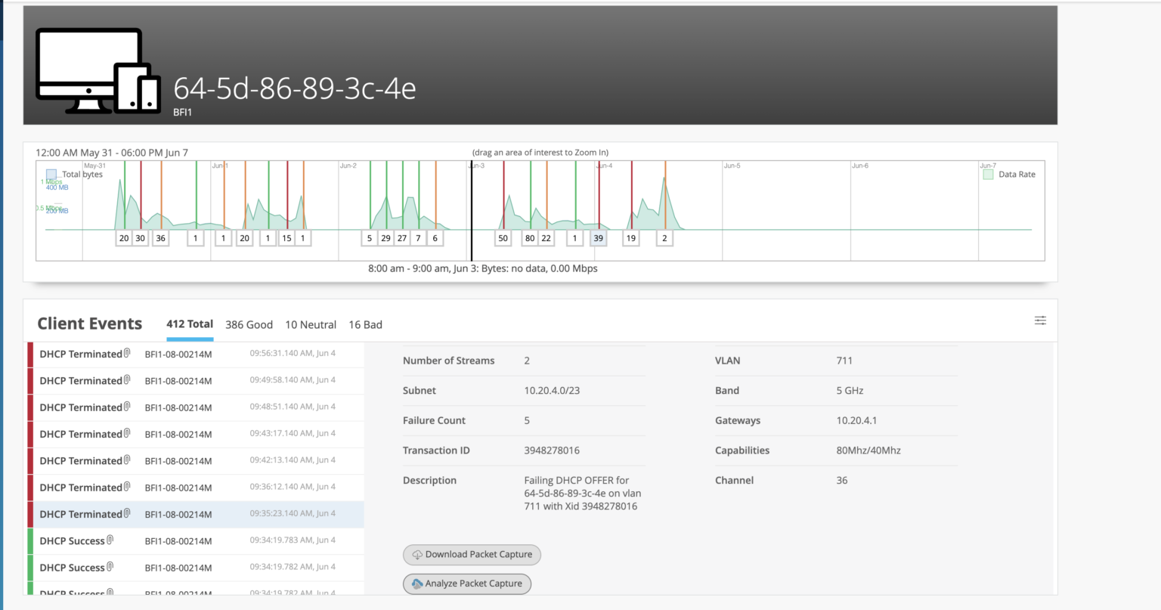Screen dimensions: 1161x610
Task: View the 412 Total events tab
Action: pyautogui.click(x=190, y=324)
